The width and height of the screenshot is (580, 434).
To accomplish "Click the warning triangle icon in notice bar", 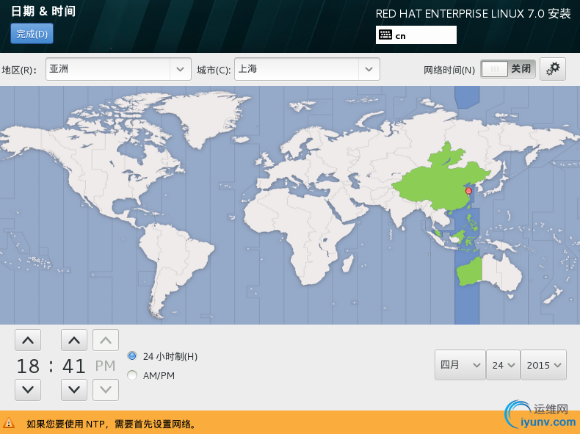I will coord(9,423).
